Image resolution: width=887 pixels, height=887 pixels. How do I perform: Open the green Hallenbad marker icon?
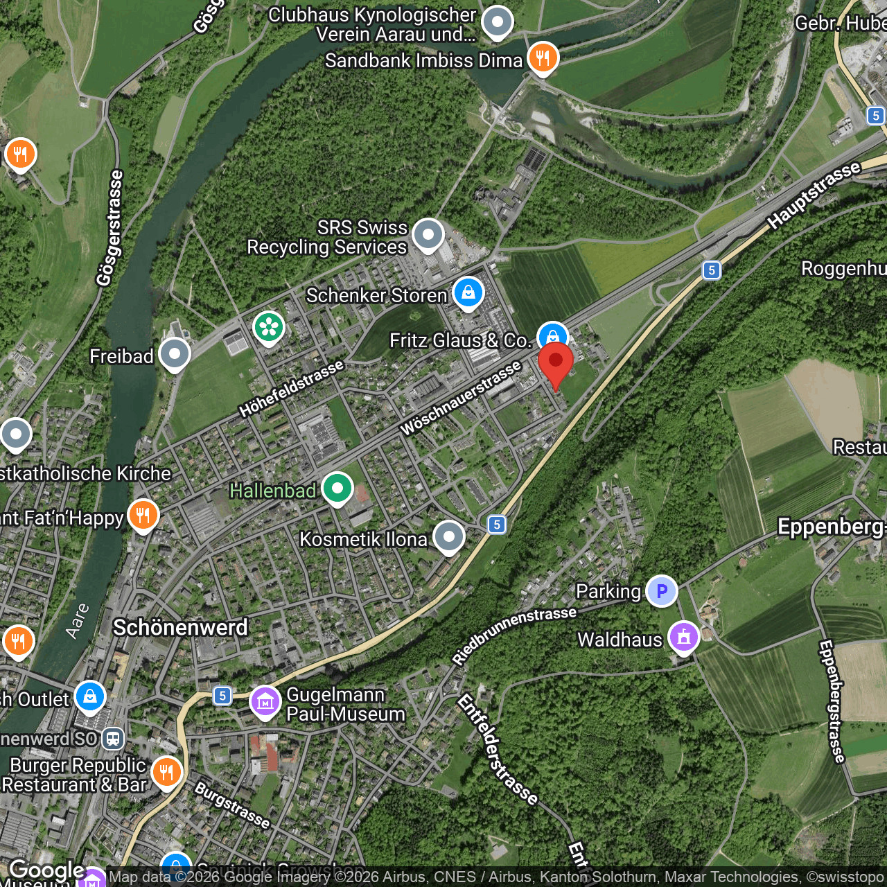click(337, 490)
